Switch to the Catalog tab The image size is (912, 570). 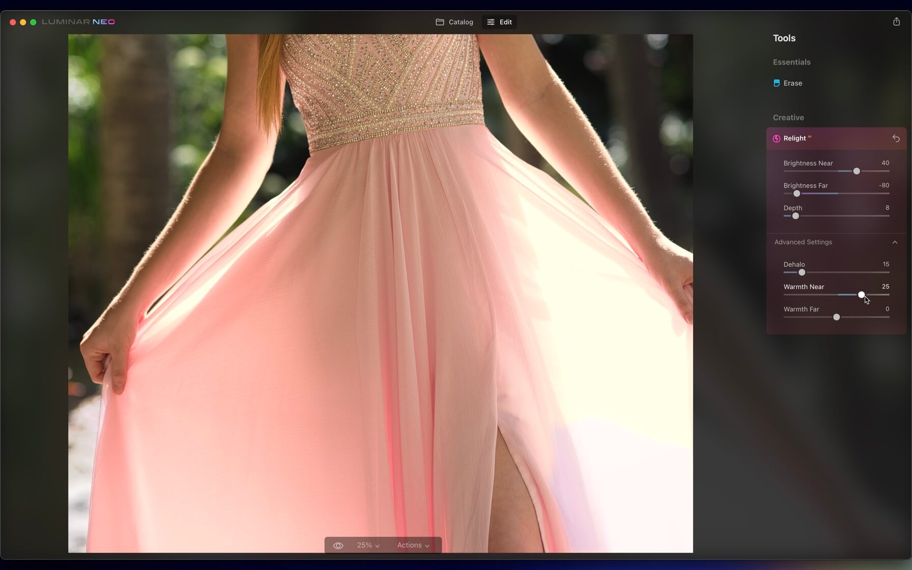coord(454,22)
